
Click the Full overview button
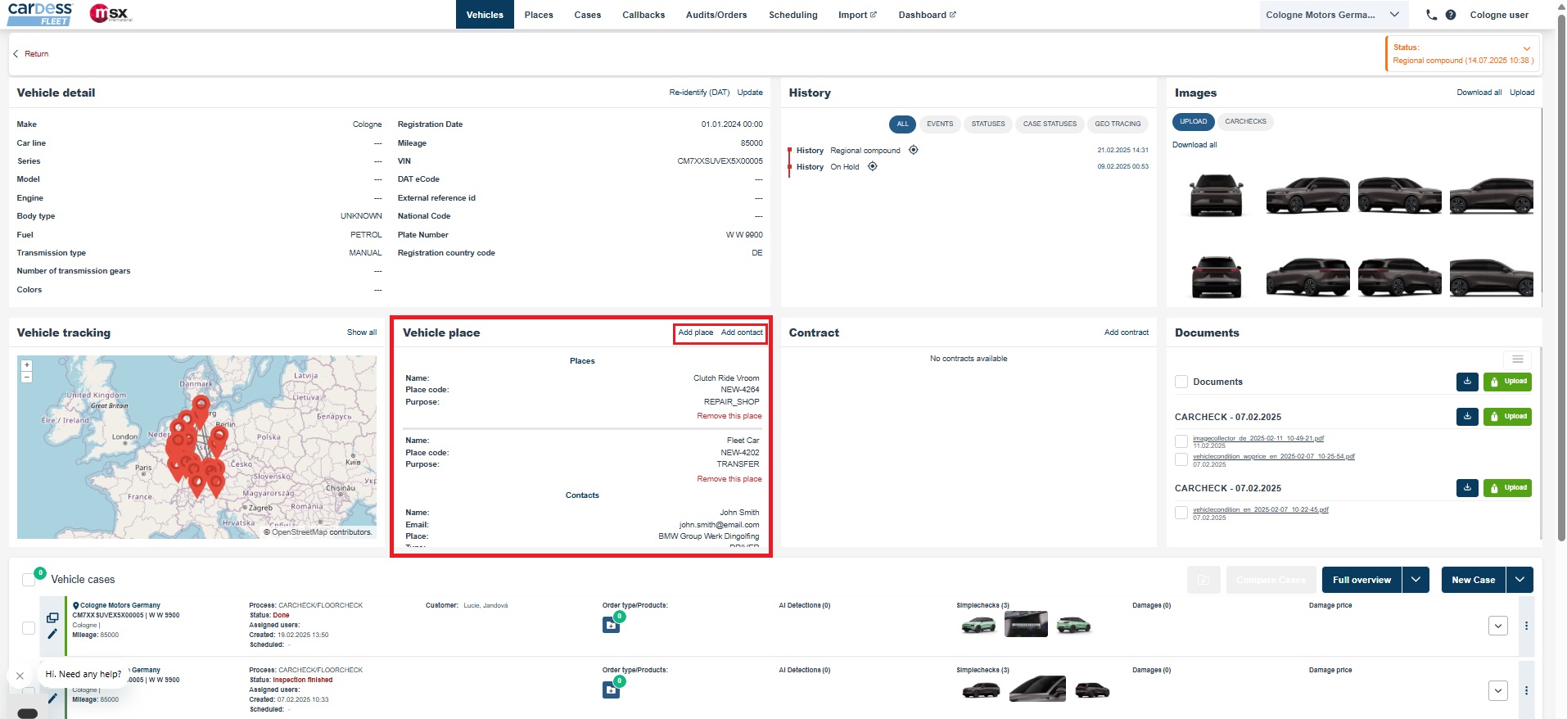click(x=1361, y=580)
